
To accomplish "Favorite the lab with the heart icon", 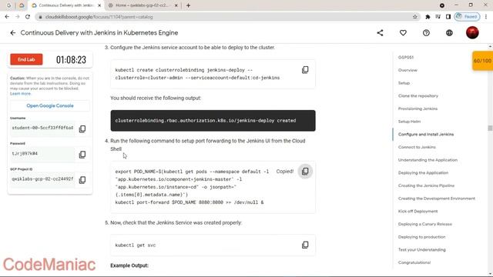I will click(403, 32).
